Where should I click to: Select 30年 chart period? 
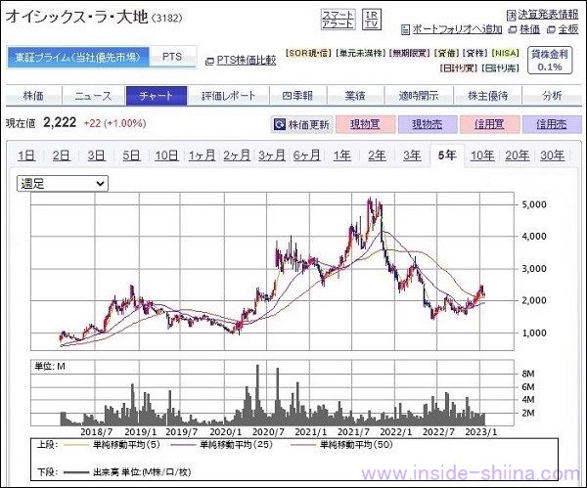point(553,155)
